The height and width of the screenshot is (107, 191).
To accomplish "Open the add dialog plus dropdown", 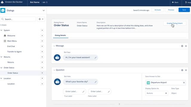I will pyautogui.click(x=41, y=19).
